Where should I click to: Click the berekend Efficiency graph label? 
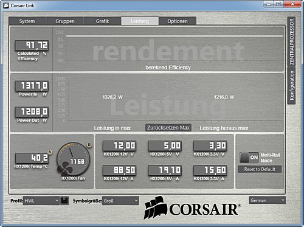[x=168, y=68]
